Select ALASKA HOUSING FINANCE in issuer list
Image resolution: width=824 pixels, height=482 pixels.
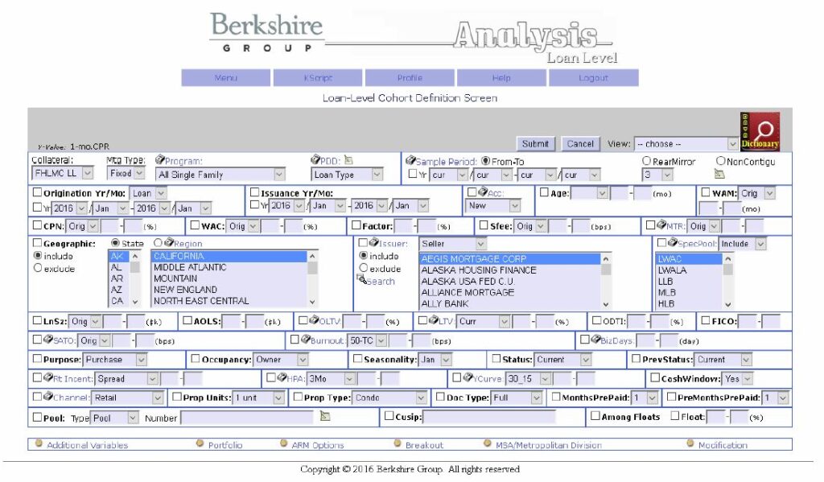coord(510,270)
